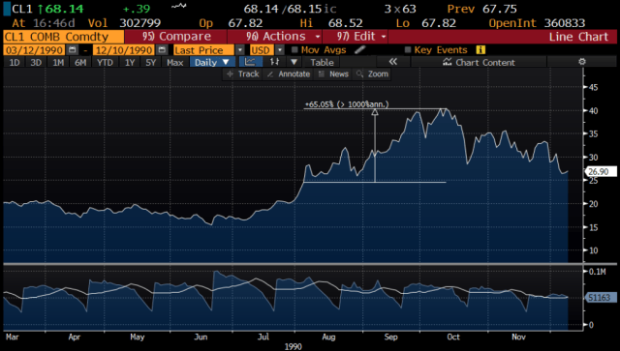
Task: Click the 40 price axis label
Action: pos(593,110)
